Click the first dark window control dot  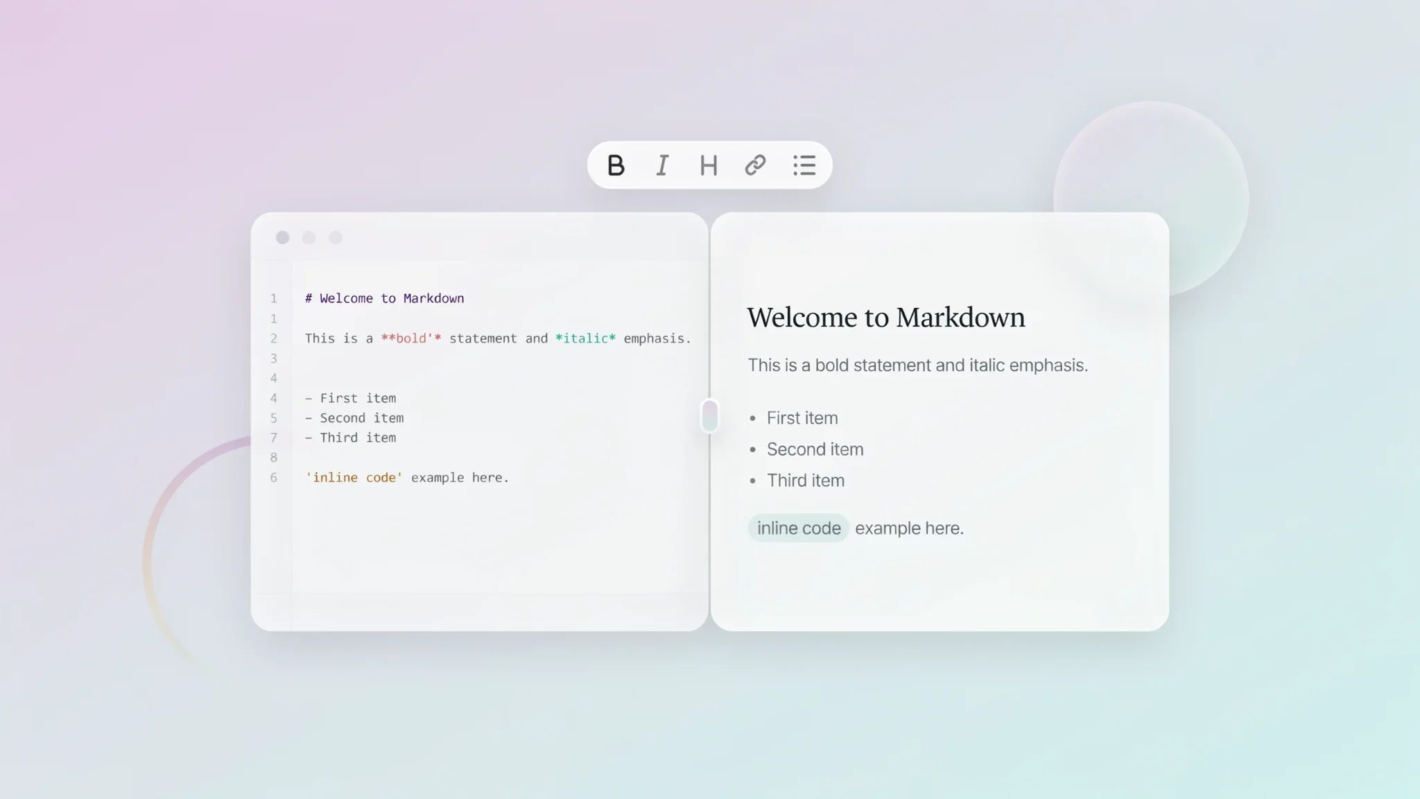tap(282, 237)
